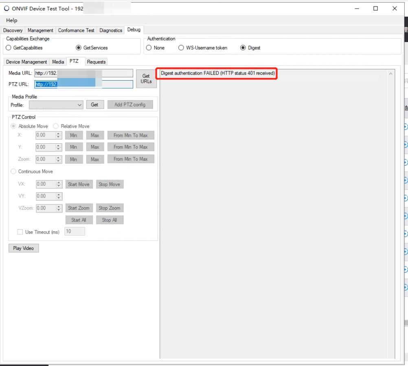The width and height of the screenshot is (408, 366).
Task: Click the Play Video button
Action: click(x=24, y=248)
